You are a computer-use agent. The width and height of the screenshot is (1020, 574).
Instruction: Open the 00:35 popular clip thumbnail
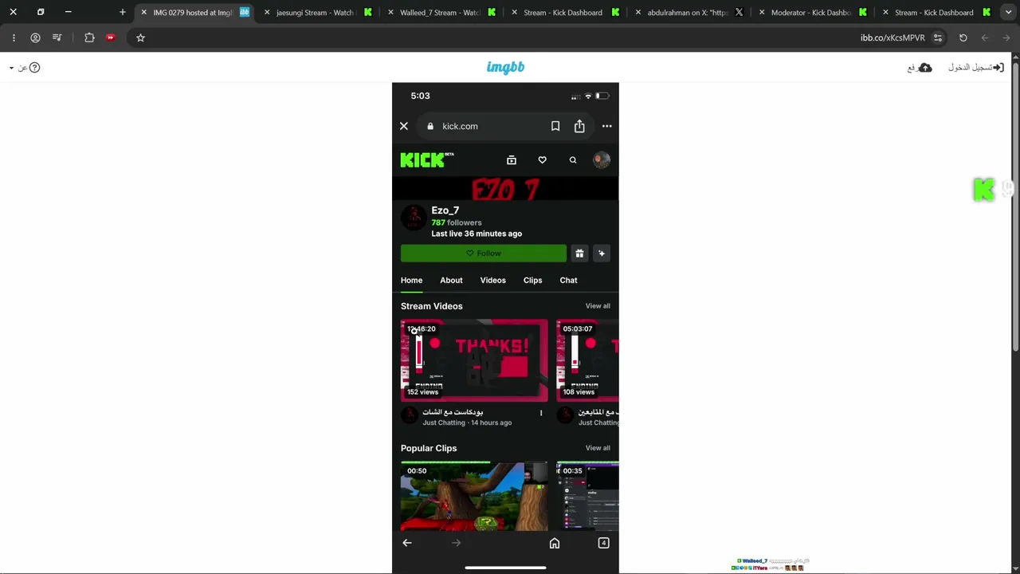click(587, 496)
